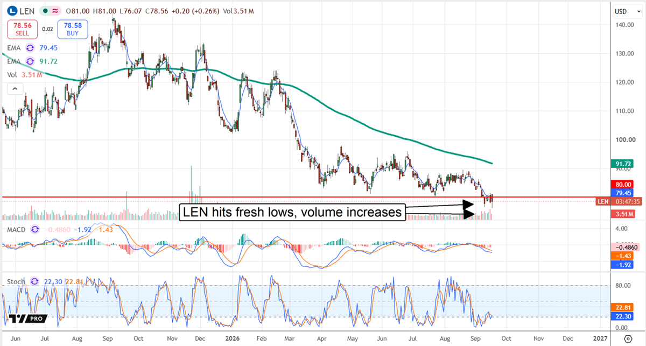Click the 78.58 BUY button
646x346 pixels.
tap(73, 29)
